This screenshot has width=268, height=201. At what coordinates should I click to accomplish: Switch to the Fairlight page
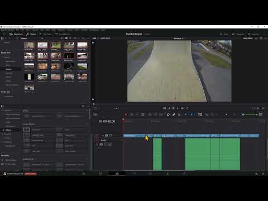pyautogui.click(x=167, y=174)
